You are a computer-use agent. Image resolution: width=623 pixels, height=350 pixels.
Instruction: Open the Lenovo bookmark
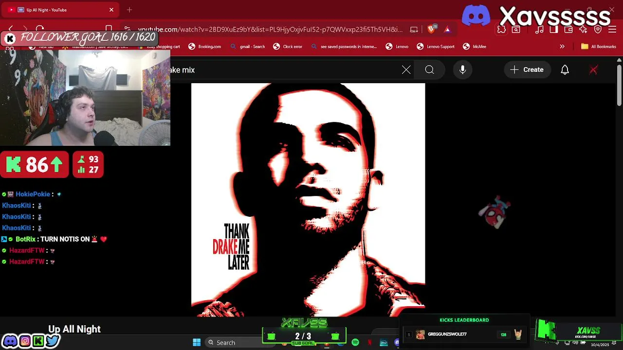[397, 47]
